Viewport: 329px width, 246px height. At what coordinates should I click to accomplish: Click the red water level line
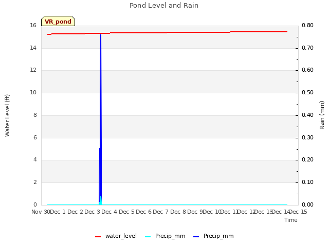tap(167, 33)
